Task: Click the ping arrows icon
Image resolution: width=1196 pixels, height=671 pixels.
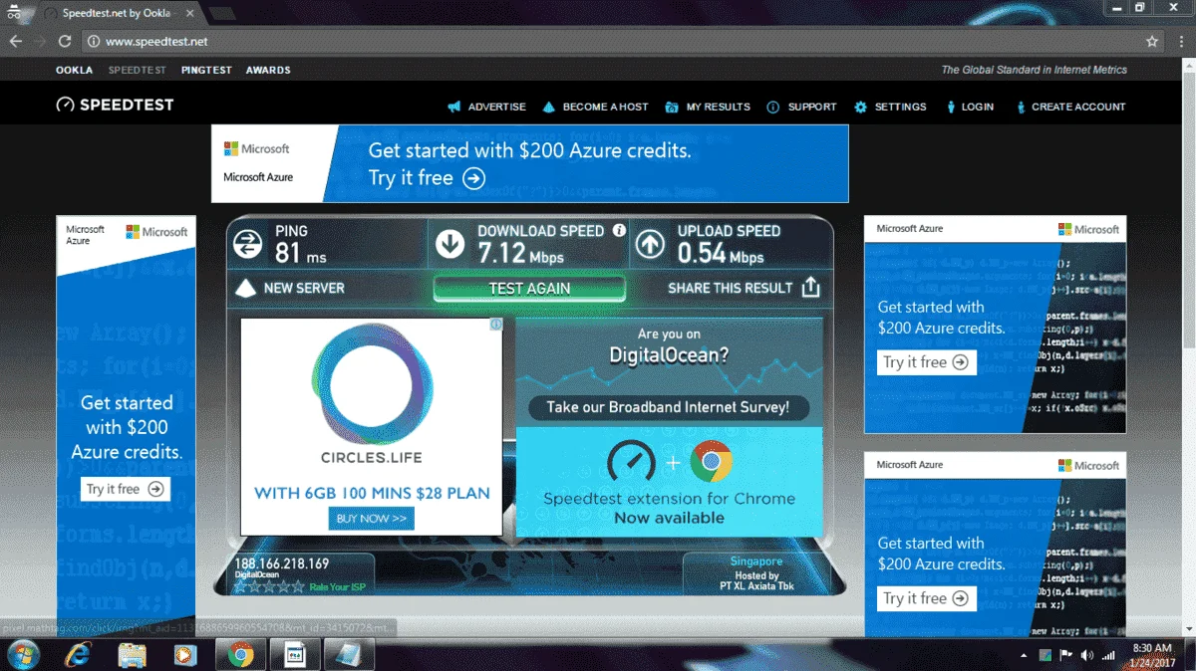Action: pos(247,244)
